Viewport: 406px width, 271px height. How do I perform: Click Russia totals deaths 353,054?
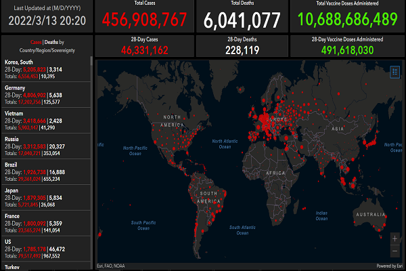tap(51, 153)
